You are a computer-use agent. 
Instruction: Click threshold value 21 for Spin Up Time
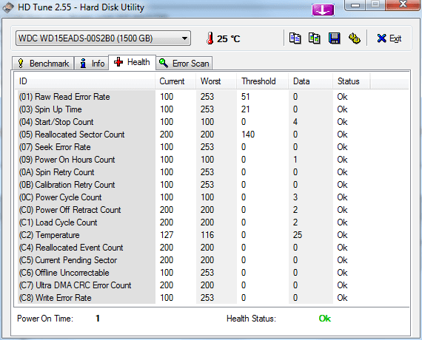tap(246, 109)
